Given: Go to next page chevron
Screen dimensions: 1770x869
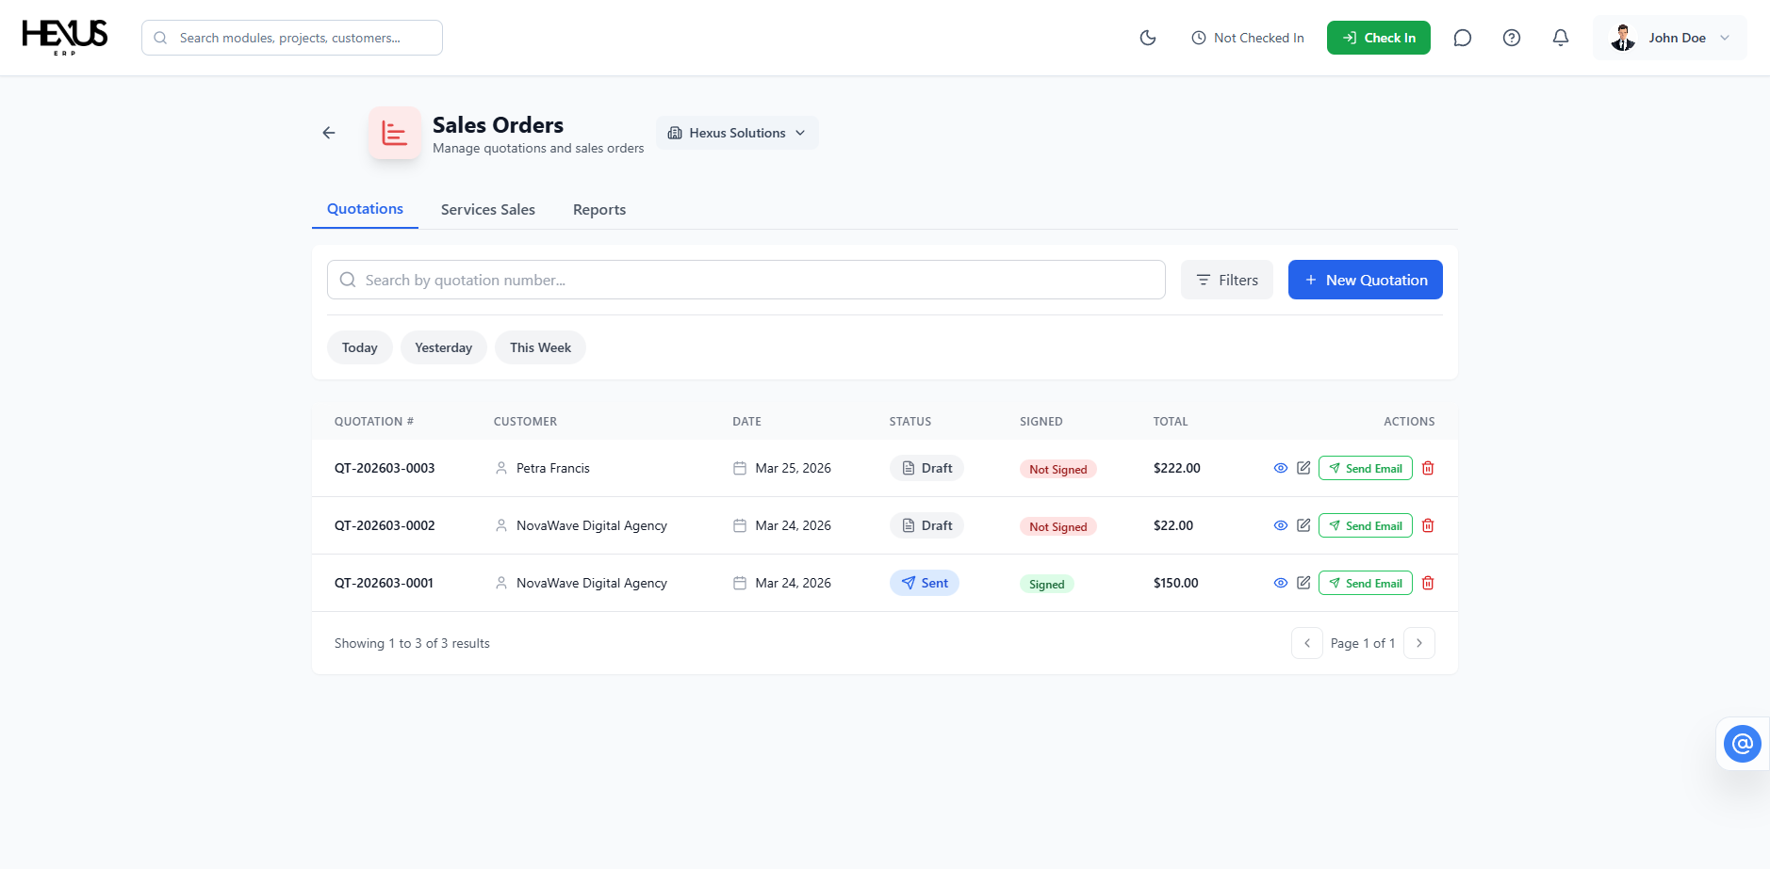Looking at the screenshot, I should coord(1419,643).
